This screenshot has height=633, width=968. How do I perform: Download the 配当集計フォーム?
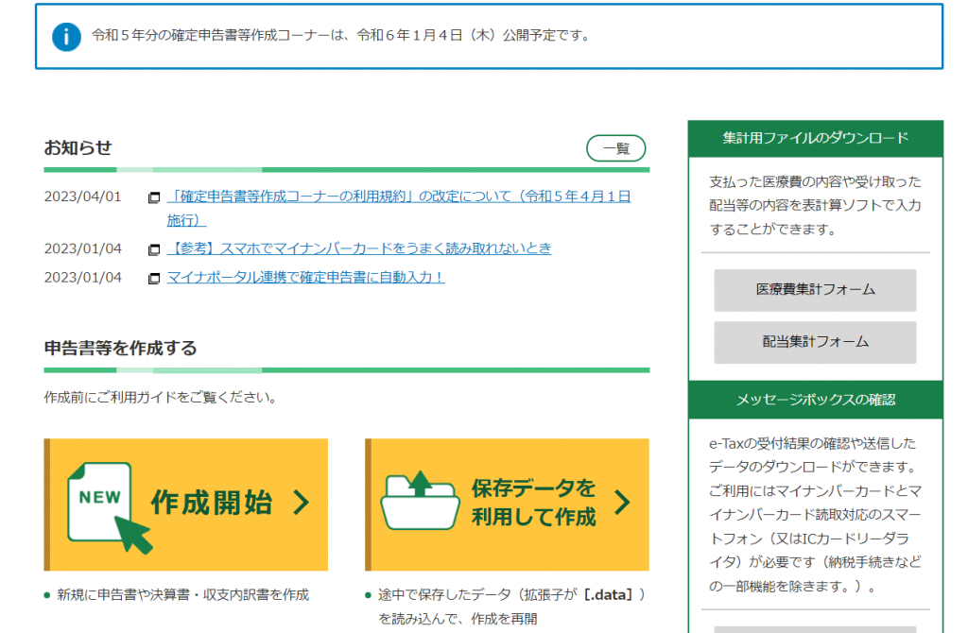(x=815, y=342)
